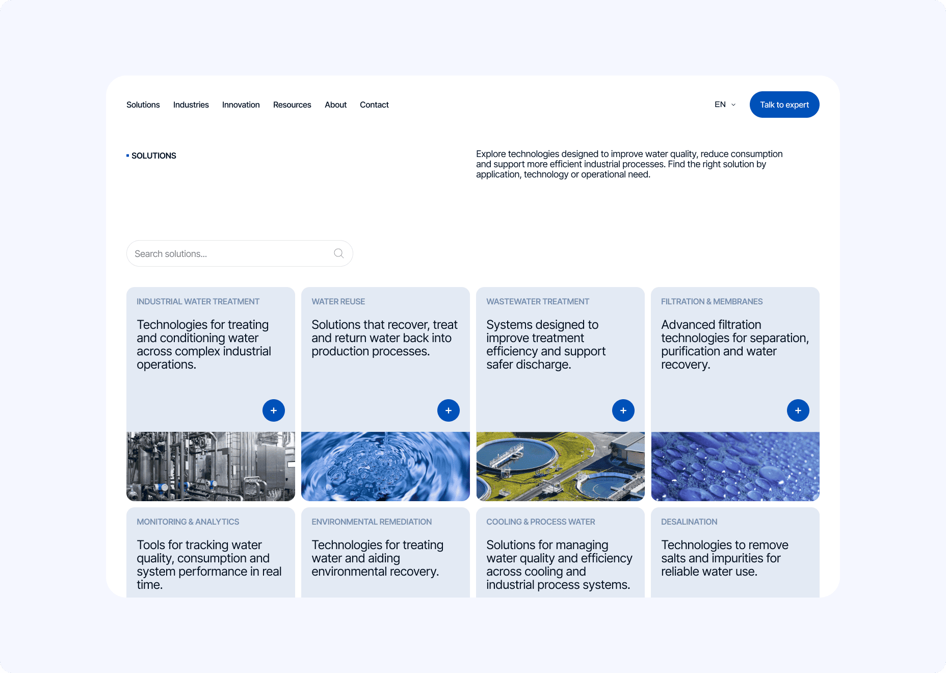Focus the Search solutions input field
This screenshot has height=673, width=946.
[240, 253]
